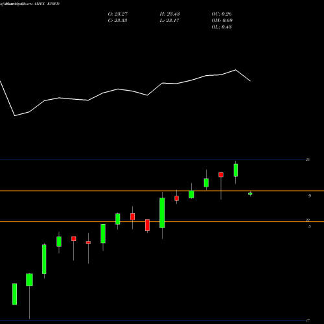324x324 pixels.
Task: Click the upper orange horizontal level line
Action: pos(162,191)
